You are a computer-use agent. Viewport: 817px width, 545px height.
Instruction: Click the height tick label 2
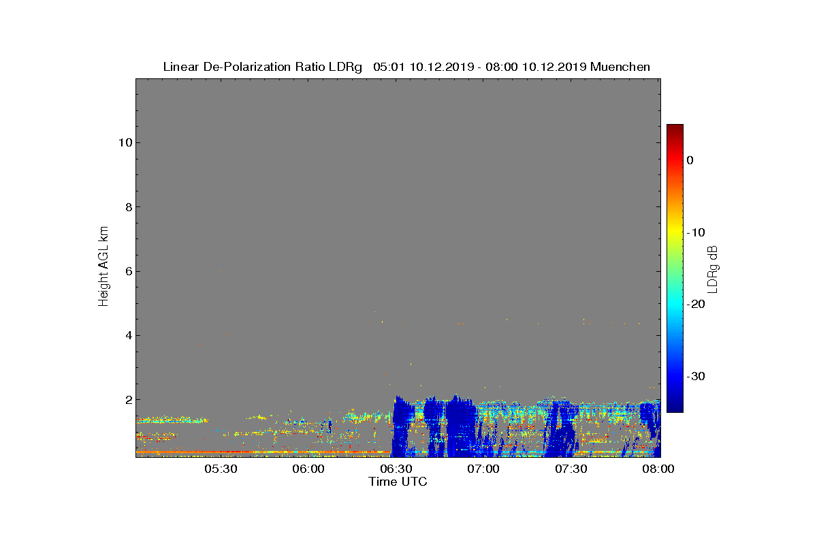[x=127, y=399]
